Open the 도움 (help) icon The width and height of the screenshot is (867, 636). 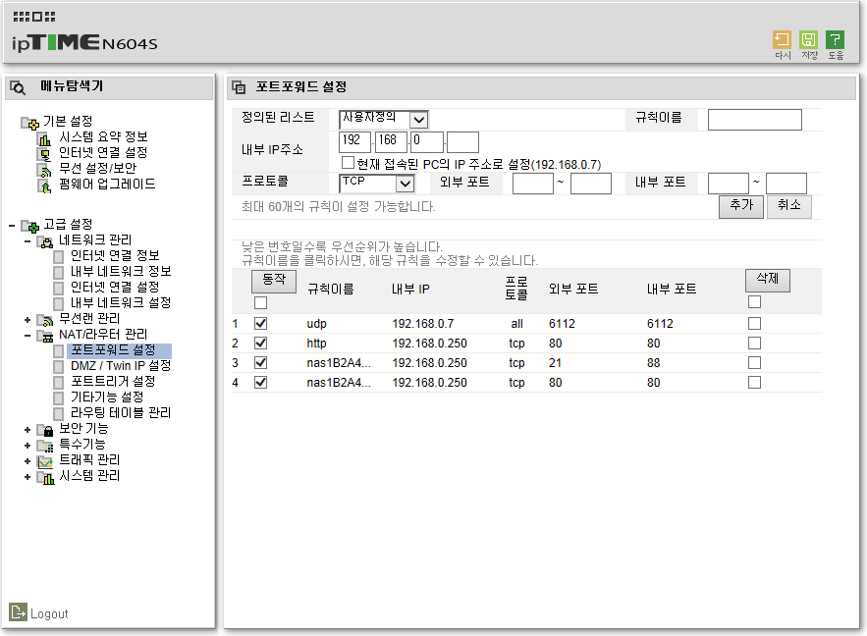[835, 40]
